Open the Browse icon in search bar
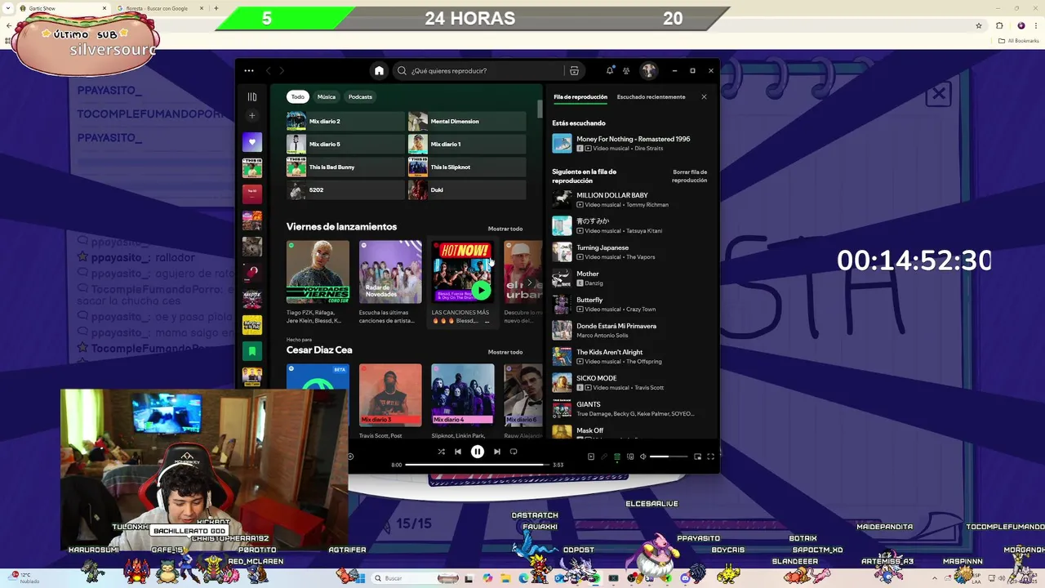Viewport: 1045px width, 588px height. [x=574, y=71]
